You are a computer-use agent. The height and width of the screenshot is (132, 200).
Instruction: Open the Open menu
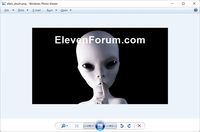[64, 10]
